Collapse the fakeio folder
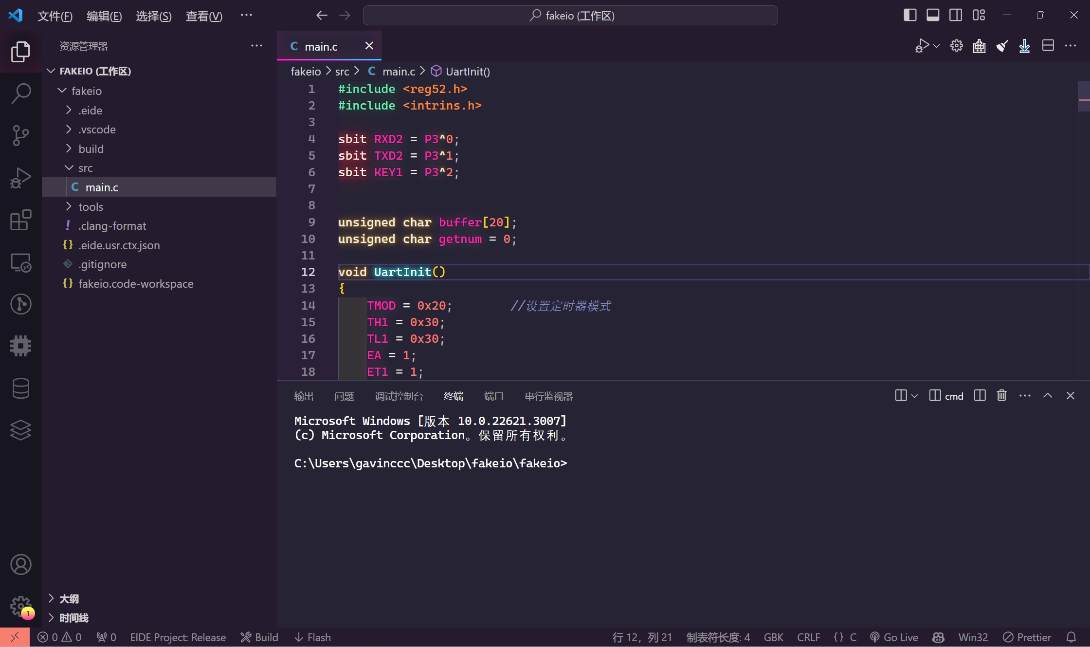1090x647 pixels. click(x=62, y=91)
